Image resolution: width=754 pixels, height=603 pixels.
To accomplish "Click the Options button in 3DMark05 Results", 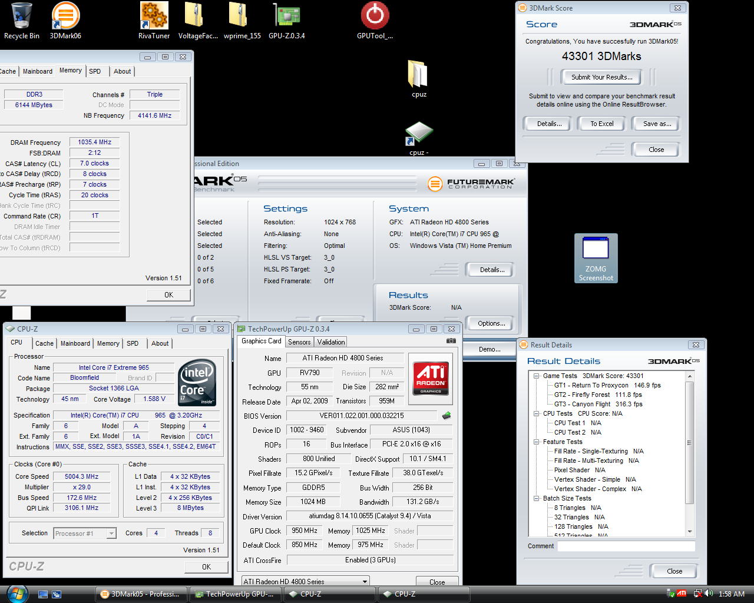I will [491, 323].
